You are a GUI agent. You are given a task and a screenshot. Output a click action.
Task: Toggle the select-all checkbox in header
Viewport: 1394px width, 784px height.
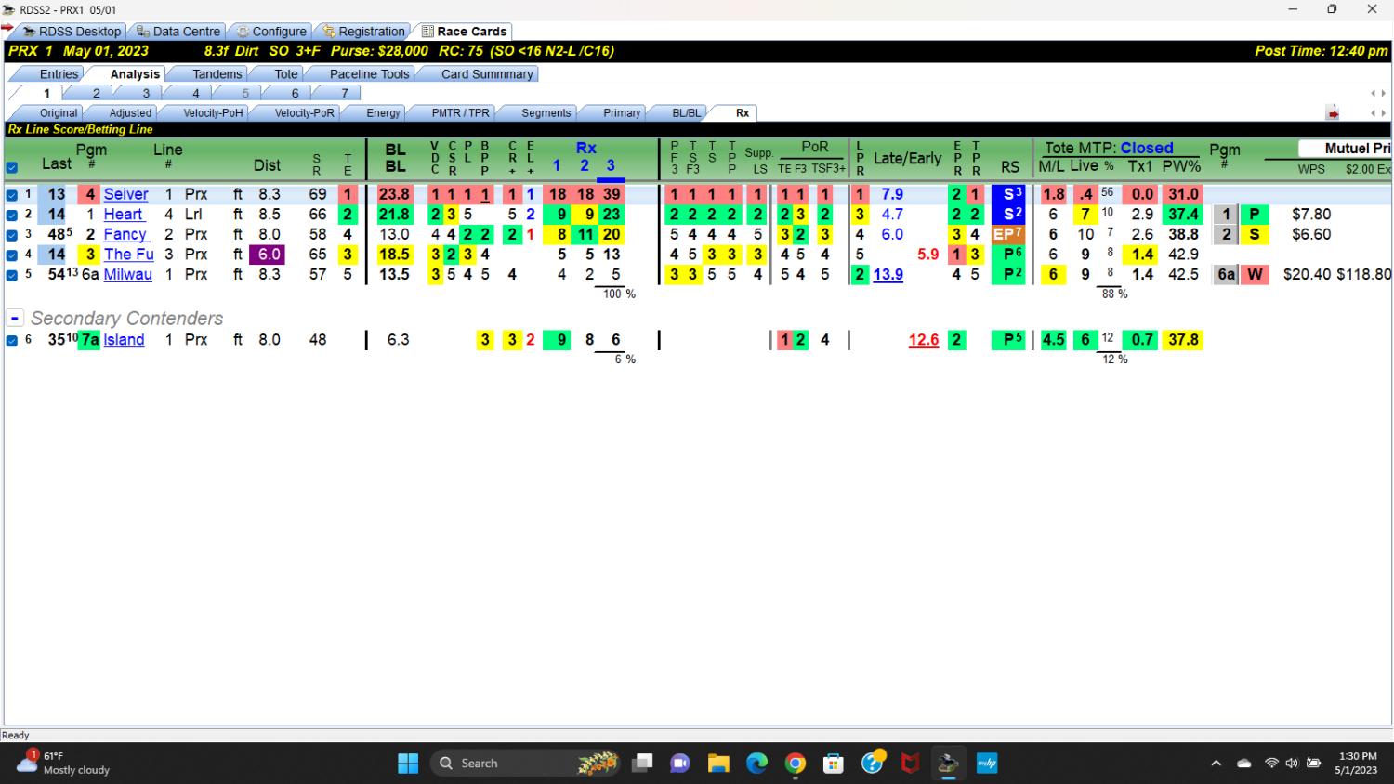[x=11, y=168]
